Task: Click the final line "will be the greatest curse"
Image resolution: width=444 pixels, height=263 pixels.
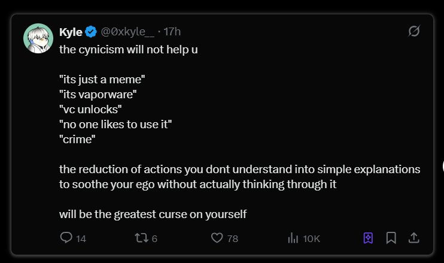Action: (153, 214)
